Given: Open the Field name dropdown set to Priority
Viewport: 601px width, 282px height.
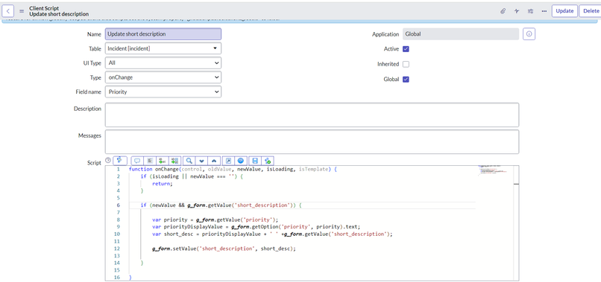Looking at the screenshot, I should pos(163,92).
